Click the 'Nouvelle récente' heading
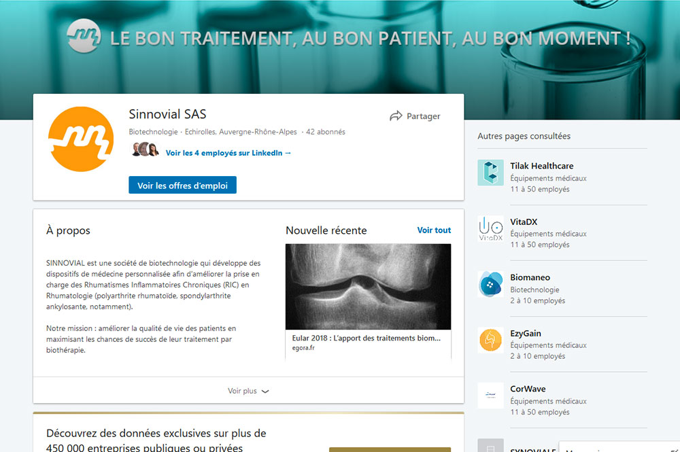The image size is (680, 452). [326, 230]
